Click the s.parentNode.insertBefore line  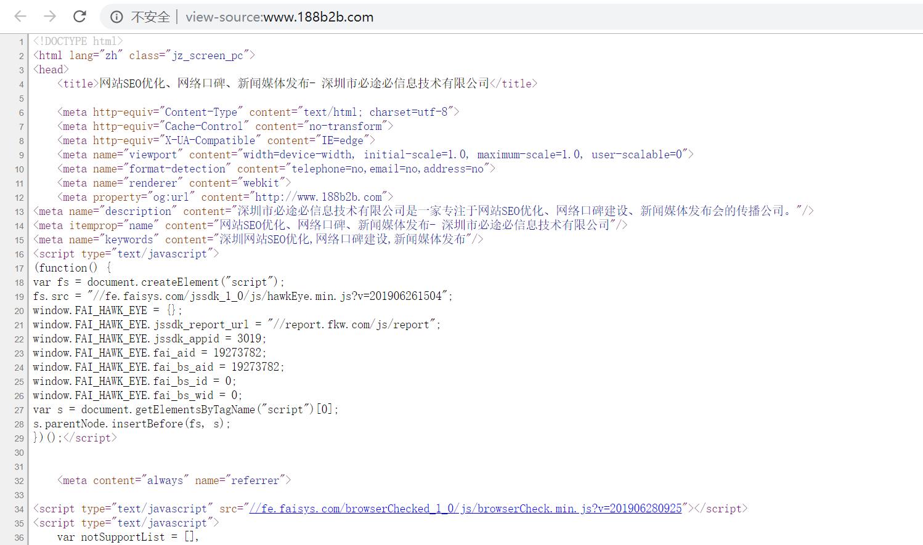[x=132, y=424]
